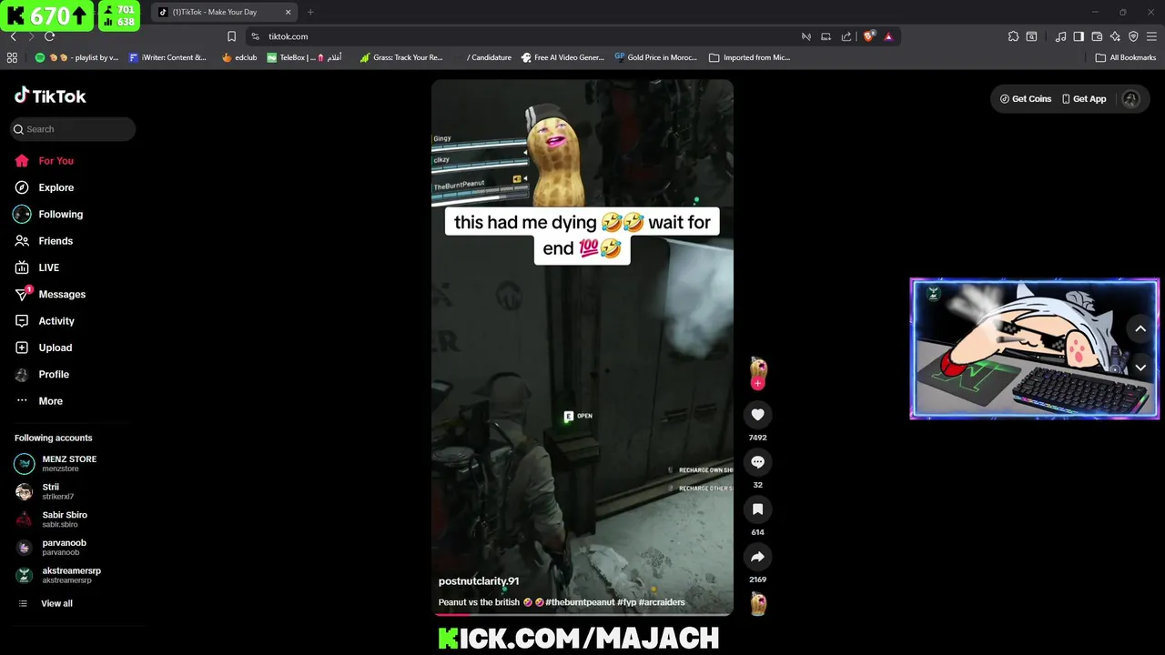
Task: Open the For You feed
Action: click(x=44, y=161)
